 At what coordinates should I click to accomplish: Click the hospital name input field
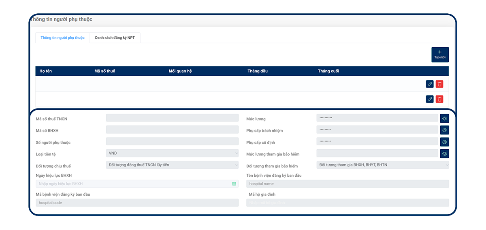tap(347, 184)
